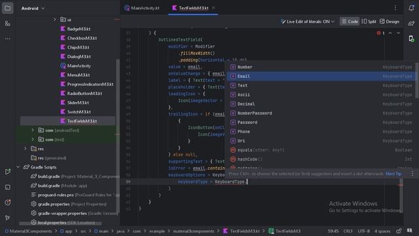Click the Next Tip link
Image resolution: width=419 pixels, height=236 pixels.
click(393, 174)
